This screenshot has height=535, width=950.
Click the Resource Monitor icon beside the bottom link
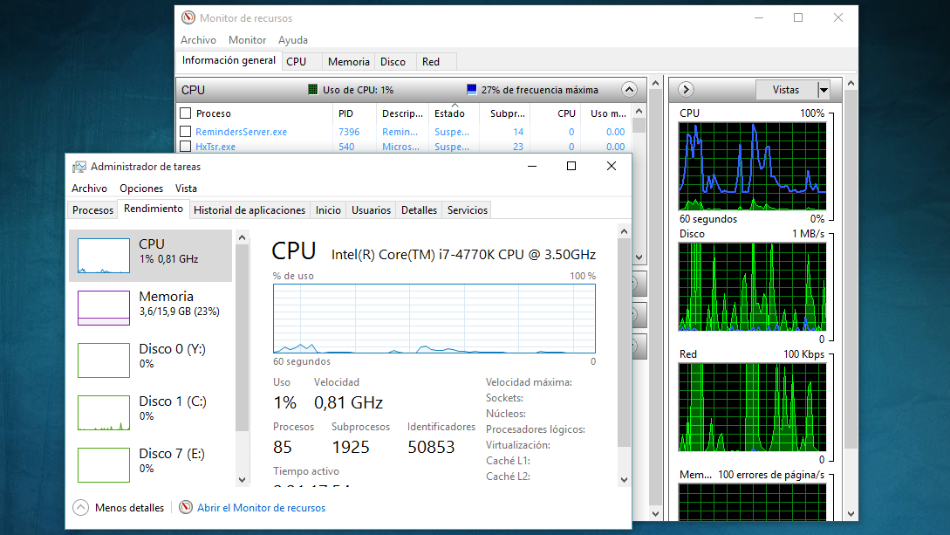tap(185, 507)
